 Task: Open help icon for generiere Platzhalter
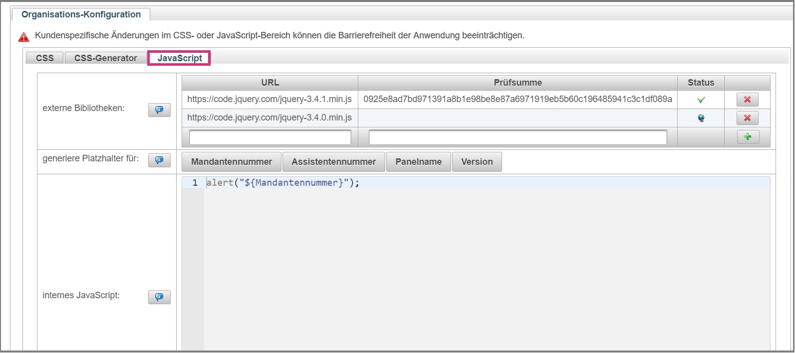(x=159, y=160)
